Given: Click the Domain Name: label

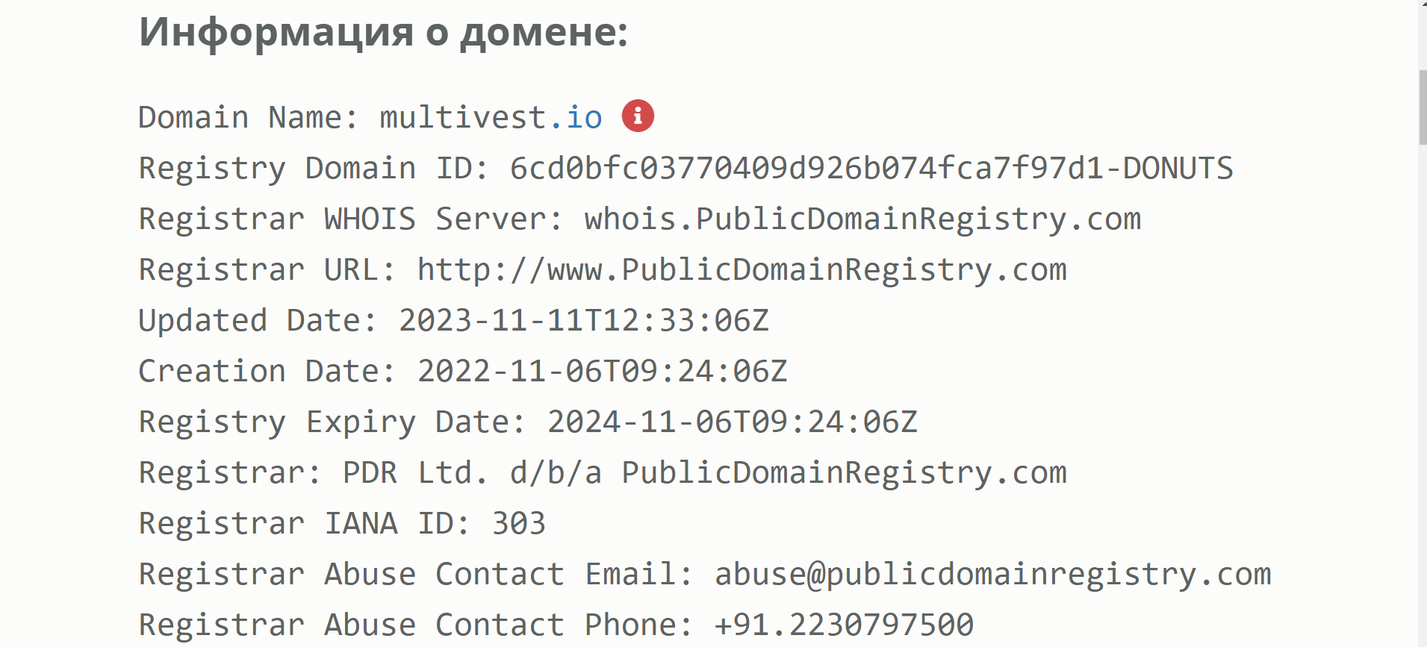Looking at the screenshot, I should coord(249,118).
